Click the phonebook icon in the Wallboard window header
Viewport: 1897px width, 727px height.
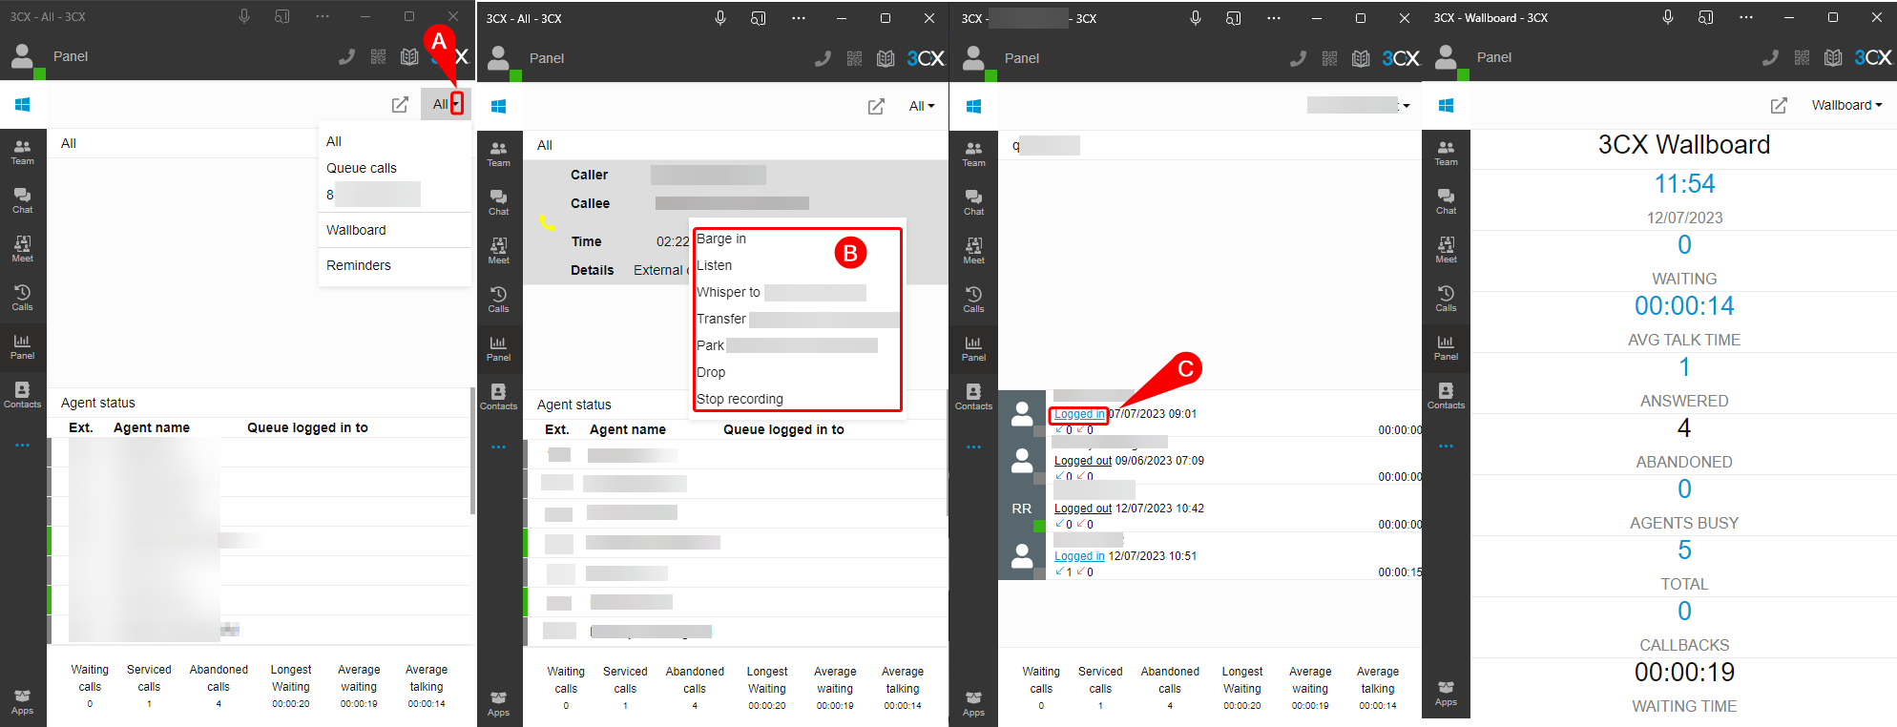click(1833, 57)
